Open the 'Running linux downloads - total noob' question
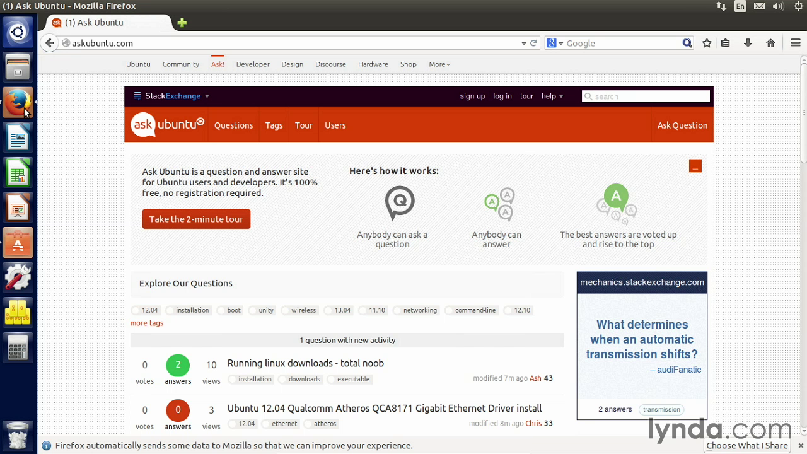 tap(306, 363)
